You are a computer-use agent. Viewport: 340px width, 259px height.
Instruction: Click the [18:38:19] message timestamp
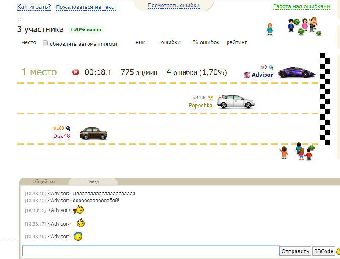(36, 237)
